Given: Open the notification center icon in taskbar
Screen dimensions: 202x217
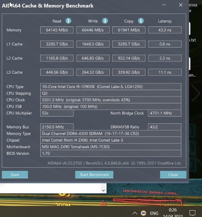Looking at the screenshot, I should click(x=192, y=213).
